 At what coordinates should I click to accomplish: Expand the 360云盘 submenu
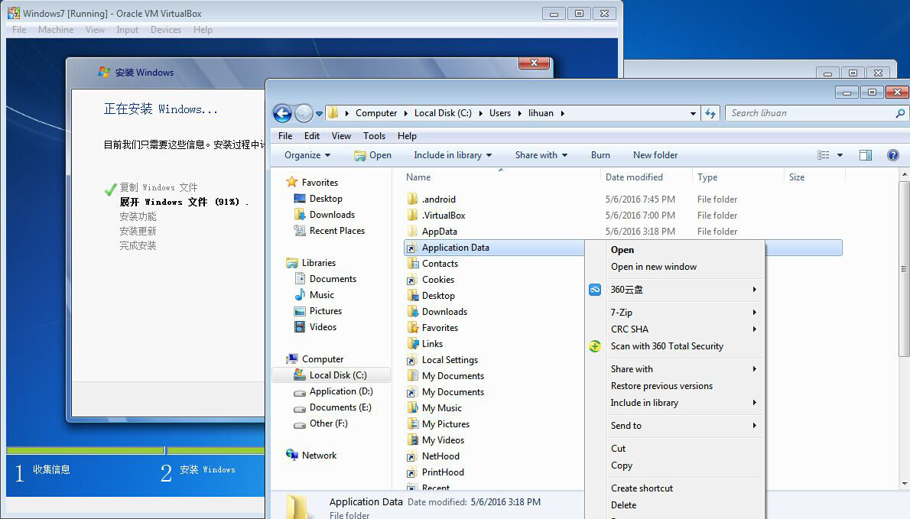pos(674,290)
